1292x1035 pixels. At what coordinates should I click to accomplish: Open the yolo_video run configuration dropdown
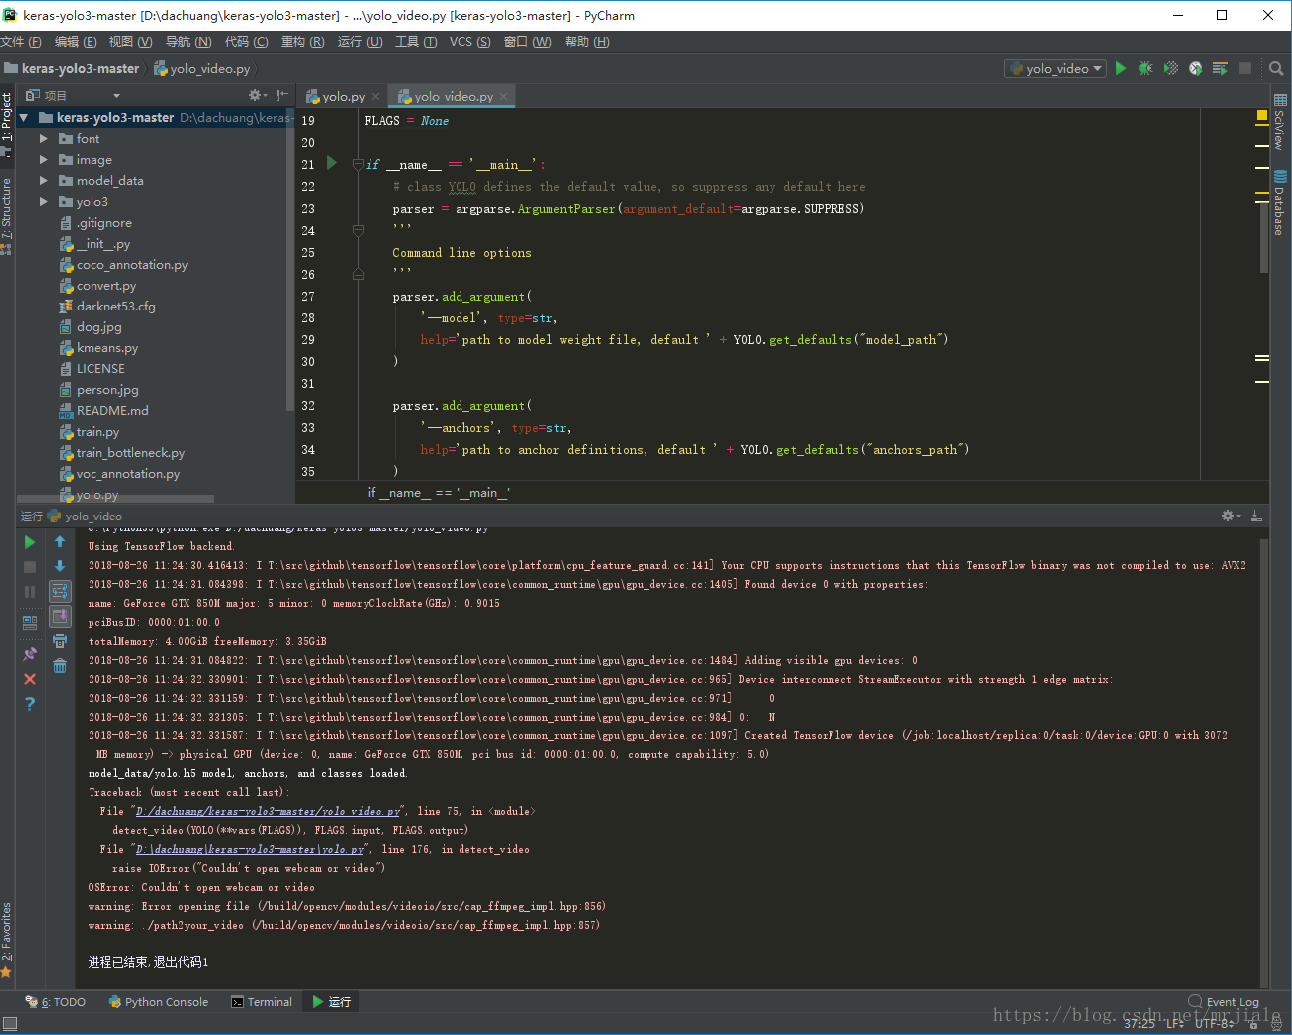1055,68
